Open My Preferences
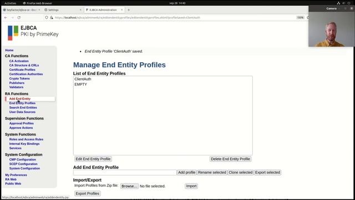Screen dimensions: 355x200 (x=16, y=175)
